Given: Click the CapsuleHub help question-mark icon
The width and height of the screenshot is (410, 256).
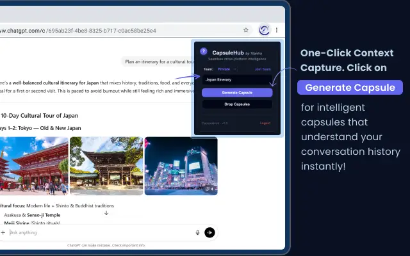Looking at the screenshot, I should tap(204, 51).
